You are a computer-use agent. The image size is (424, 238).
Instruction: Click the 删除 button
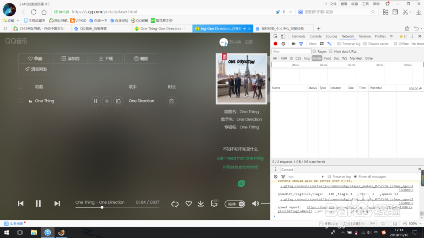point(141,58)
